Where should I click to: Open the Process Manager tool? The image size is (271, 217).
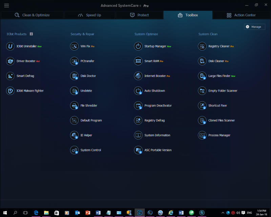click(x=214, y=135)
